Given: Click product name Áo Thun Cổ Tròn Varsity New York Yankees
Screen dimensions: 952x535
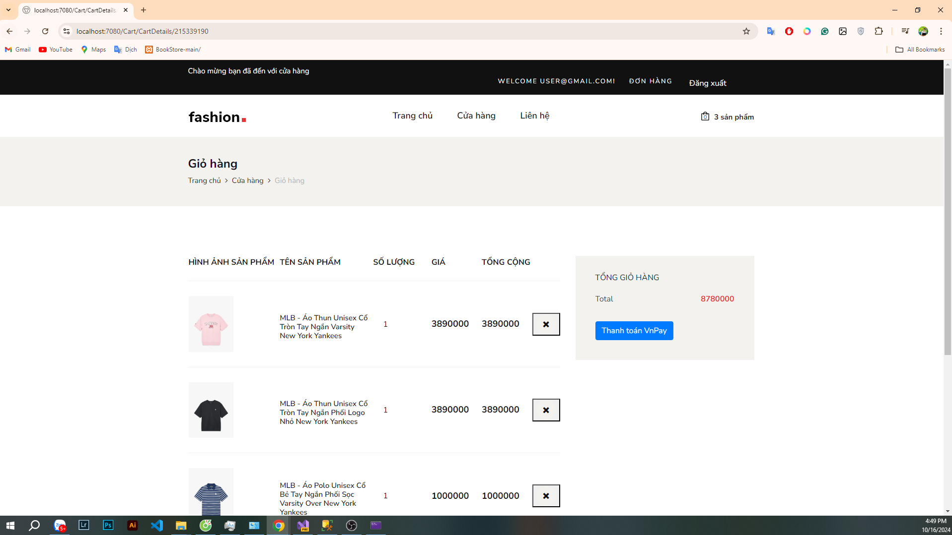Looking at the screenshot, I should tap(324, 327).
